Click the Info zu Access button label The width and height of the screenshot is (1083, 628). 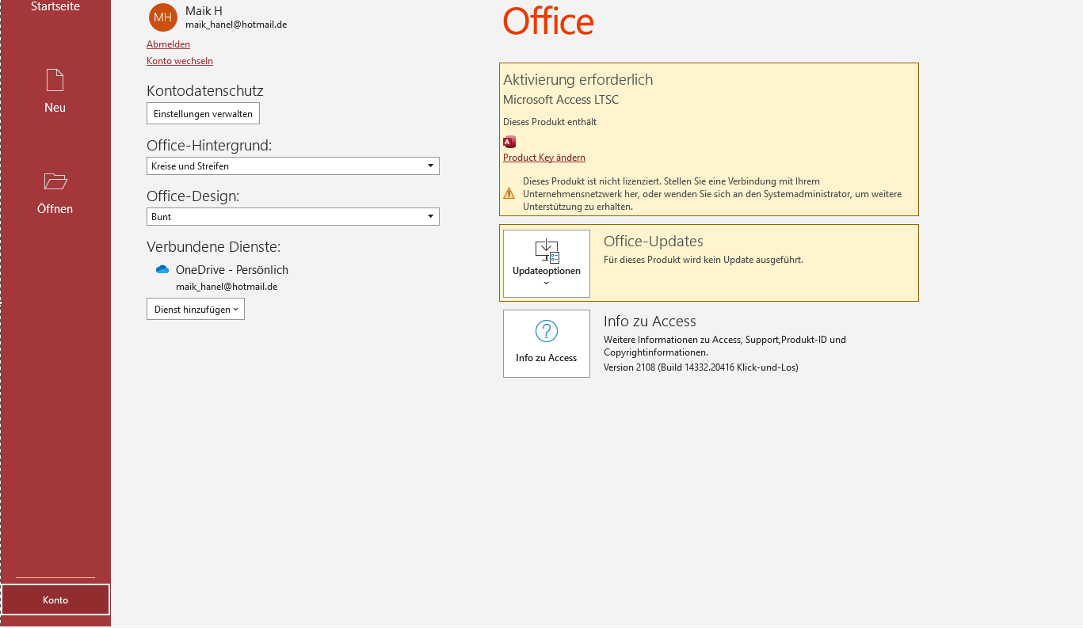[x=547, y=358]
